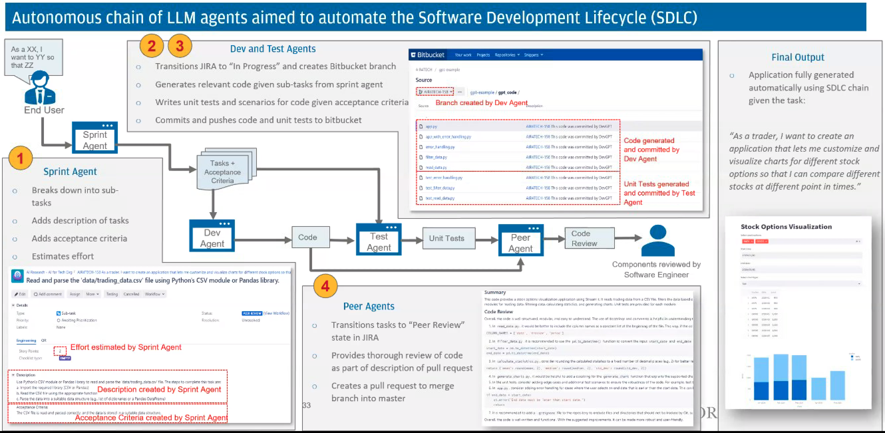Open test_filter_data.py file
The height and width of the screenshot is (433, 885).
[440, 188]
